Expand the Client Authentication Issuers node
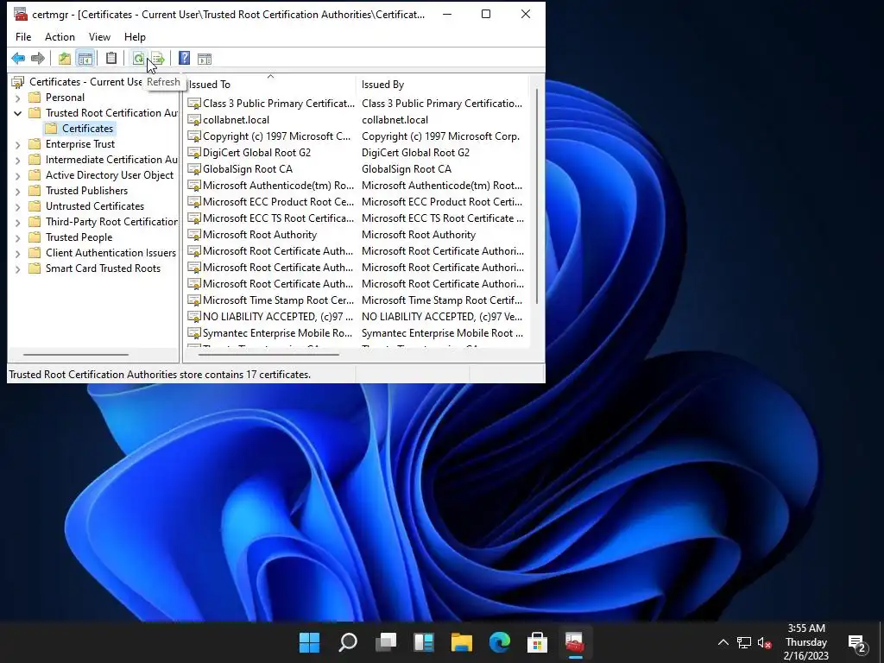Viewport: 884px width, 663px height. (x=17, y=254)
